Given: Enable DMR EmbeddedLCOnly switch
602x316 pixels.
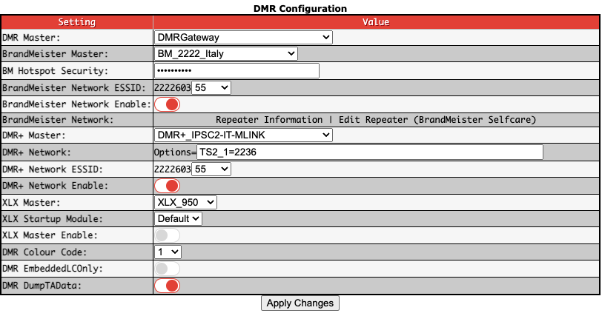Looking at the screenshot, I should (x=167, y=269).
